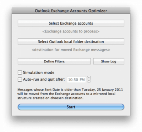This screenshot has width=142, height=132.
Task: Click the Select Exchange accounts button
Action: pyautogui.click(x=71, y=23)
